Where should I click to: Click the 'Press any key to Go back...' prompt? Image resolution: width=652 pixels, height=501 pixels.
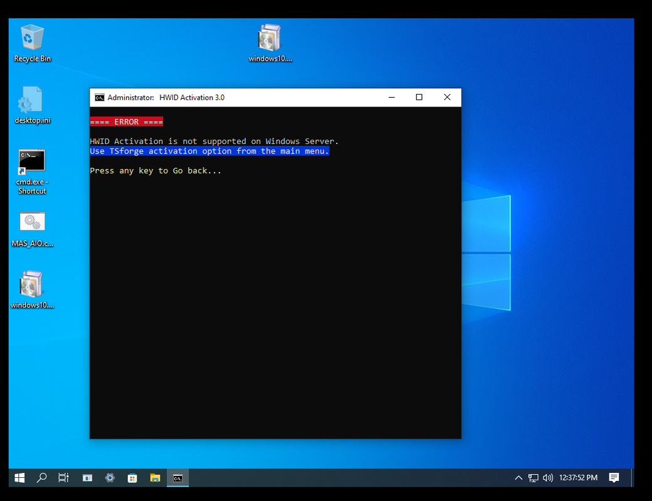point(155,171)
